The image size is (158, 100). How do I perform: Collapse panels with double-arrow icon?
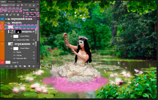pyautogui.click(x=33, y=2)
